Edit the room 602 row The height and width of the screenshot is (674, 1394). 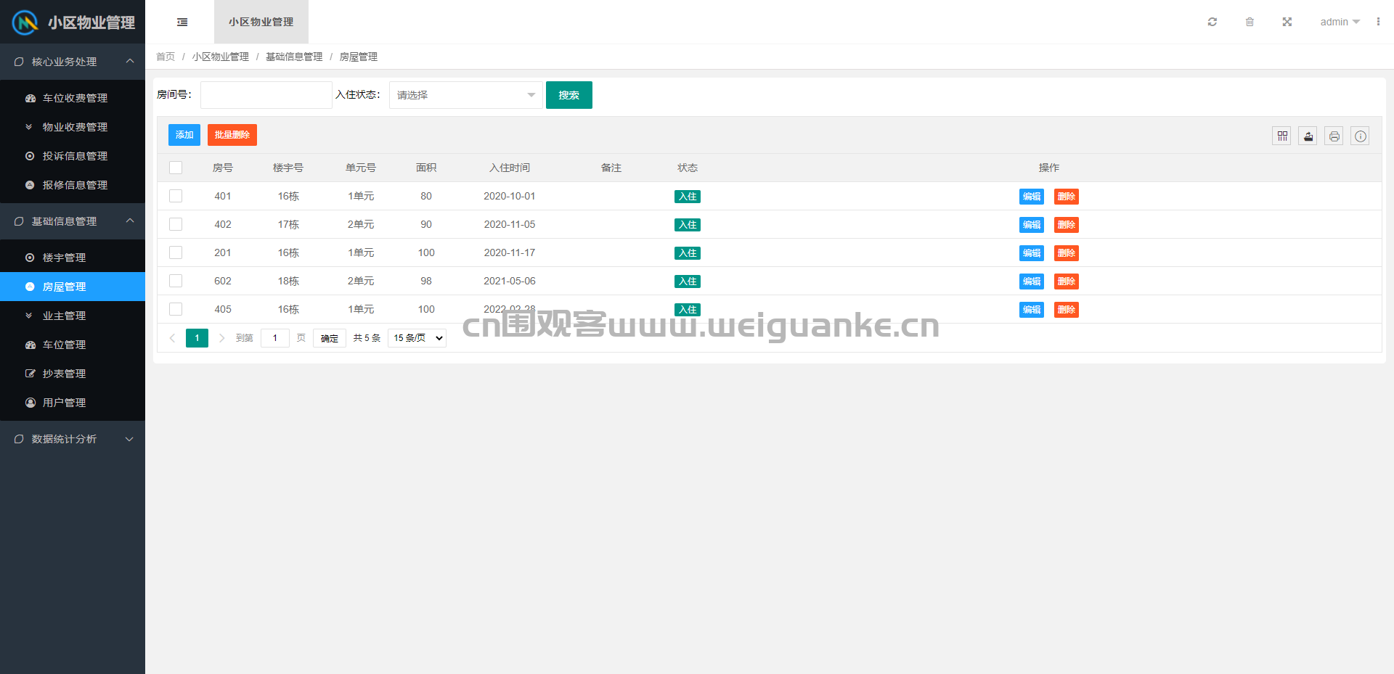click(x=1032, y=281)
